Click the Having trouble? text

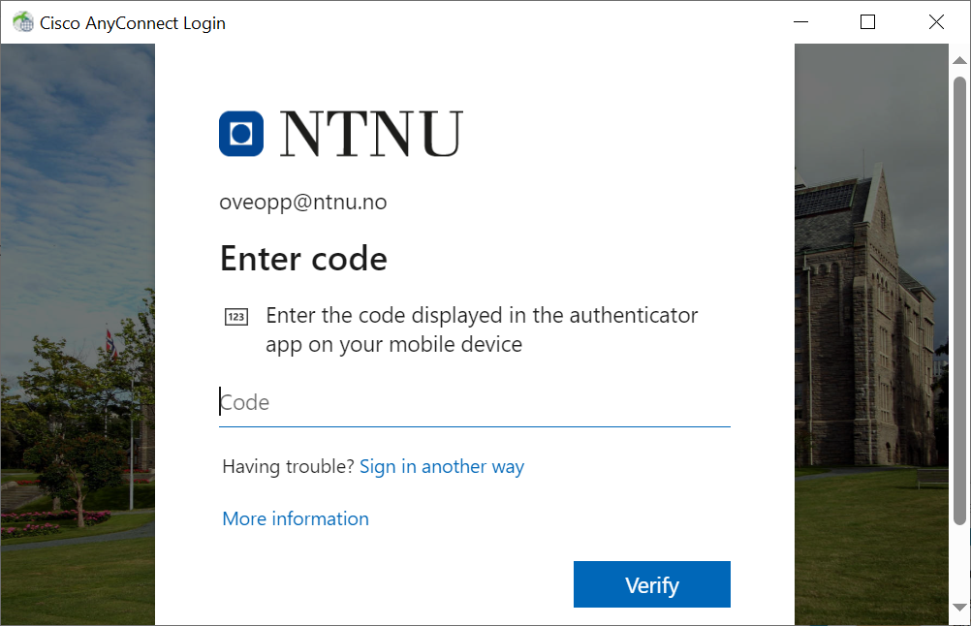288,466
